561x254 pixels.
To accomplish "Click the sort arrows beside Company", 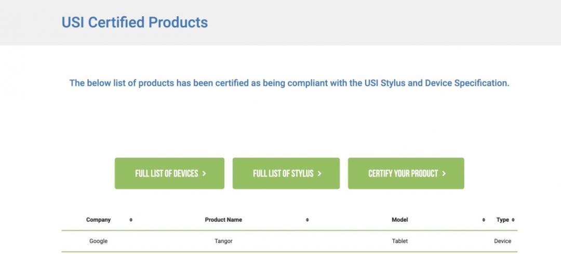I will click(x=131, y=220).
